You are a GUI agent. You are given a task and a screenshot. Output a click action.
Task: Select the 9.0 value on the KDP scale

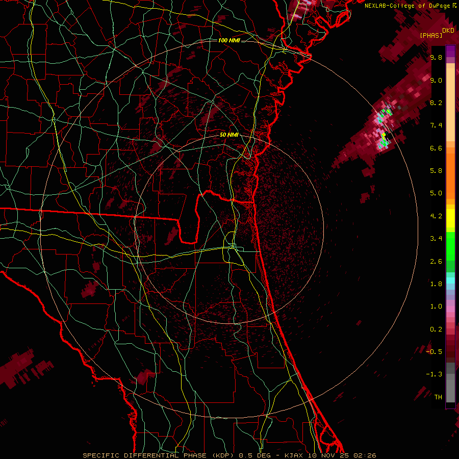[436, 80]
